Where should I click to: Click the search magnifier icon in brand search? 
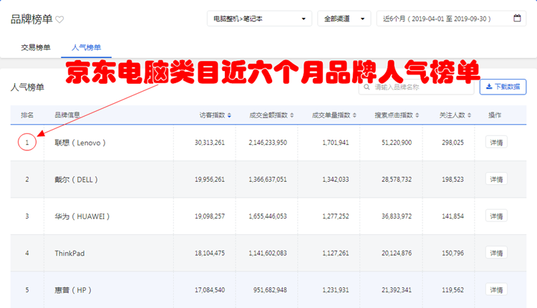point(367,87)
